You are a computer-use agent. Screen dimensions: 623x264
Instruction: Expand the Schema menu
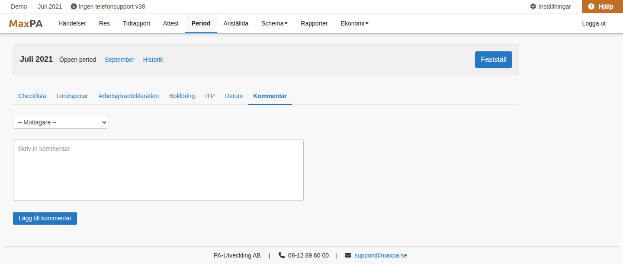pos(274,23)
